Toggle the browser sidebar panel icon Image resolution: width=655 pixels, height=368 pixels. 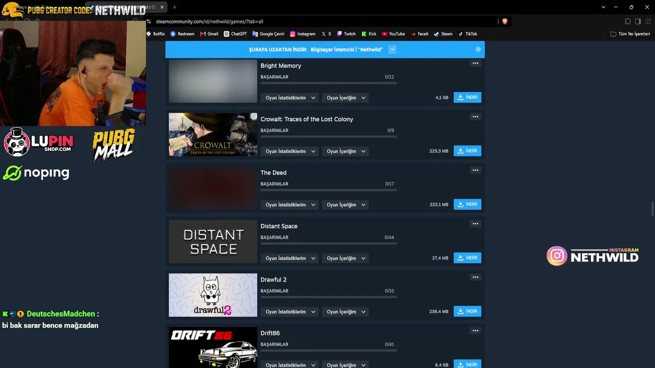click(638, 21)
